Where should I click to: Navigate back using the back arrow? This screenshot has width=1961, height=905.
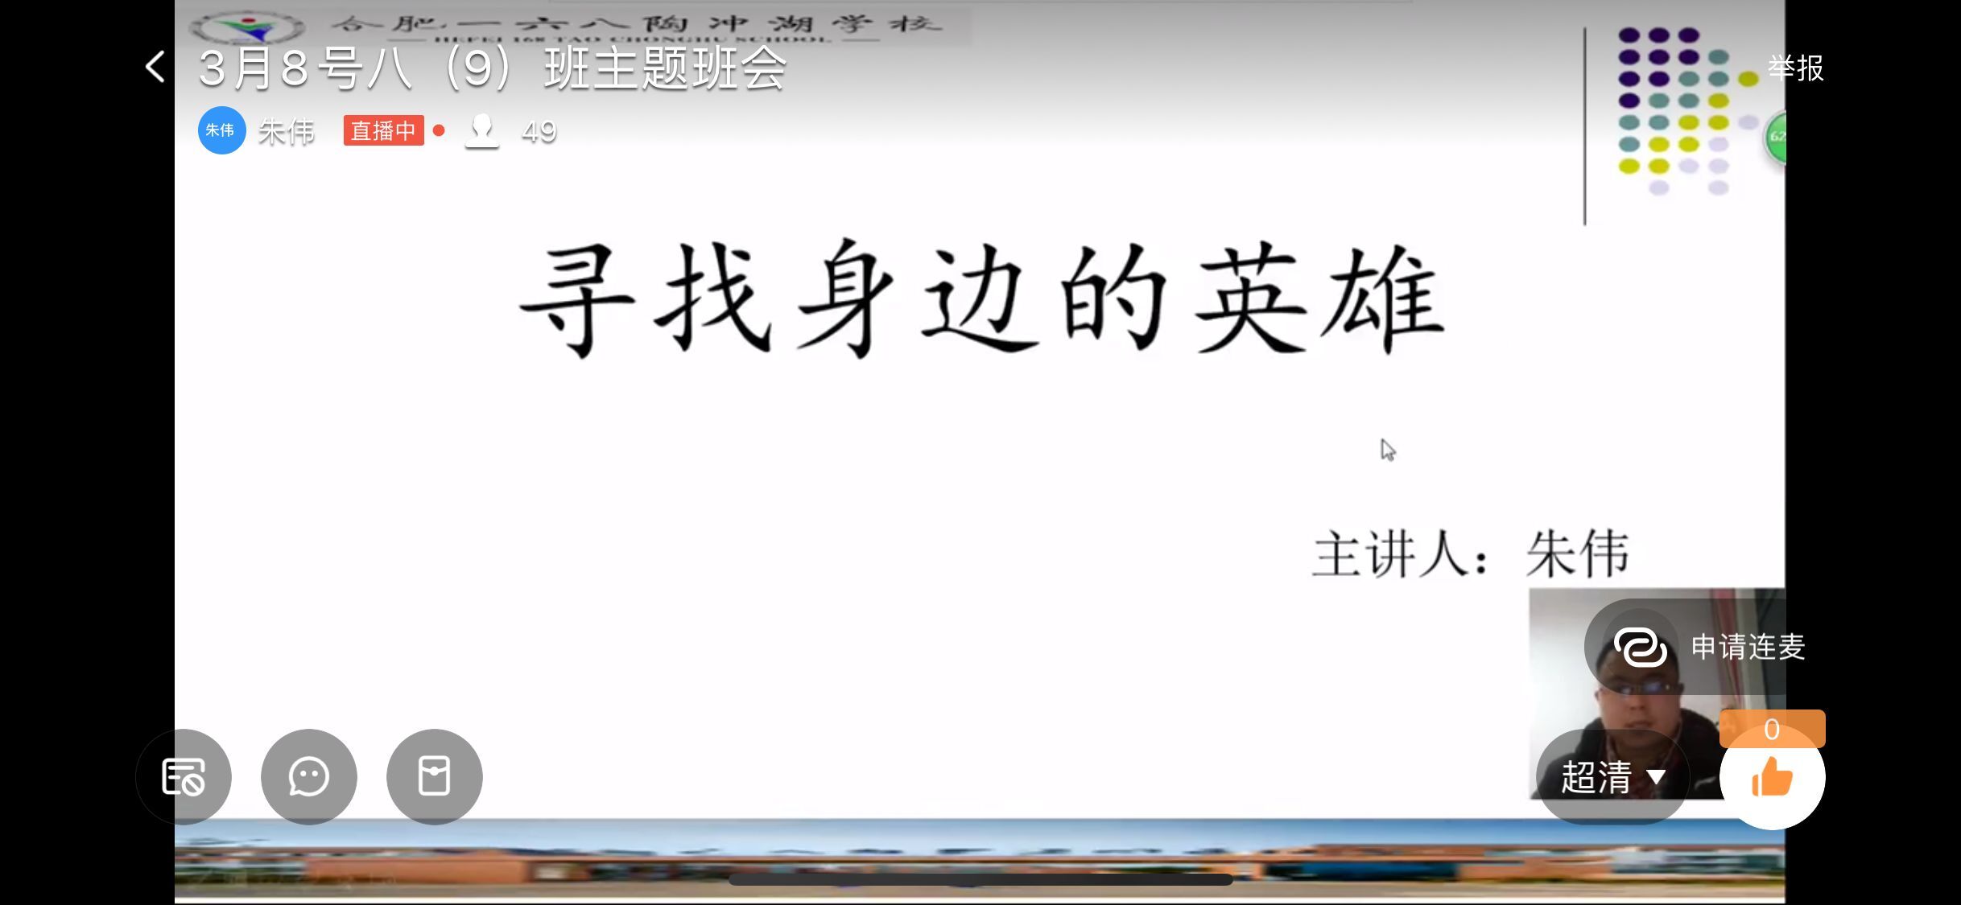click(154, 68)
